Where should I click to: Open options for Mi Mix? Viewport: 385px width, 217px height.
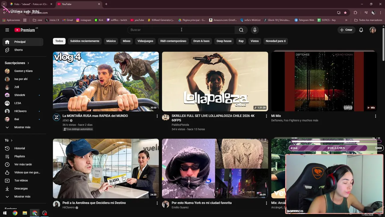(x=375, y=116)
